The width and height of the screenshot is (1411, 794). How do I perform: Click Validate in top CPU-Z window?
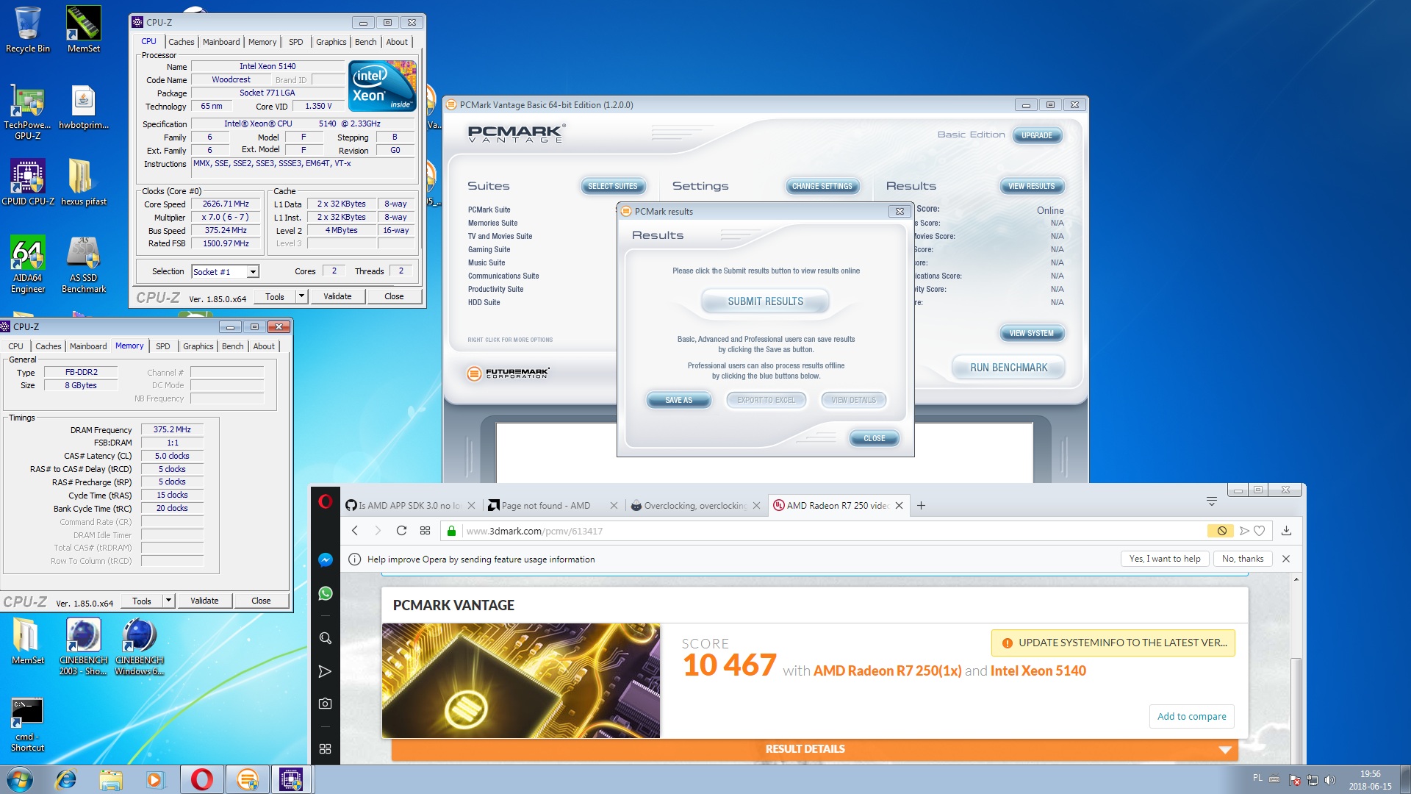click(337, 296)
